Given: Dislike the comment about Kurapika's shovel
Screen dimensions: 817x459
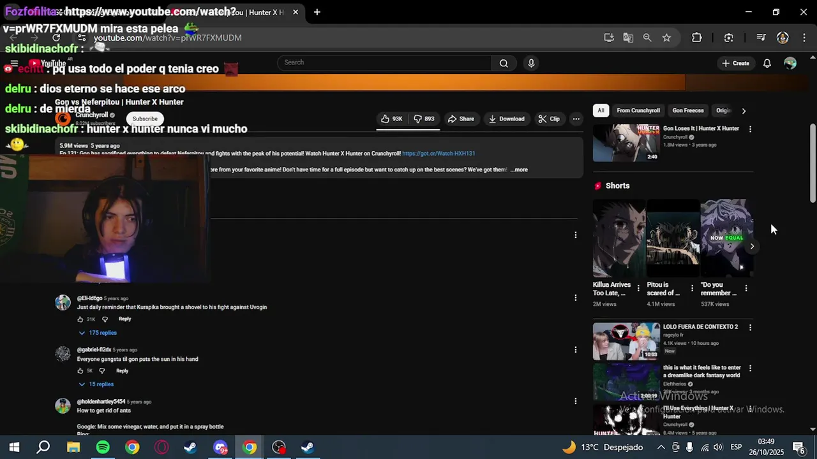Looking at the screenshot, I should point(105,319).
